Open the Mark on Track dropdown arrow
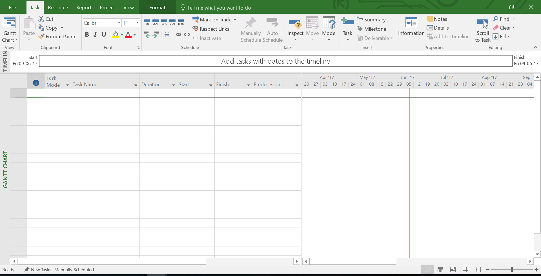 point(235,20)
